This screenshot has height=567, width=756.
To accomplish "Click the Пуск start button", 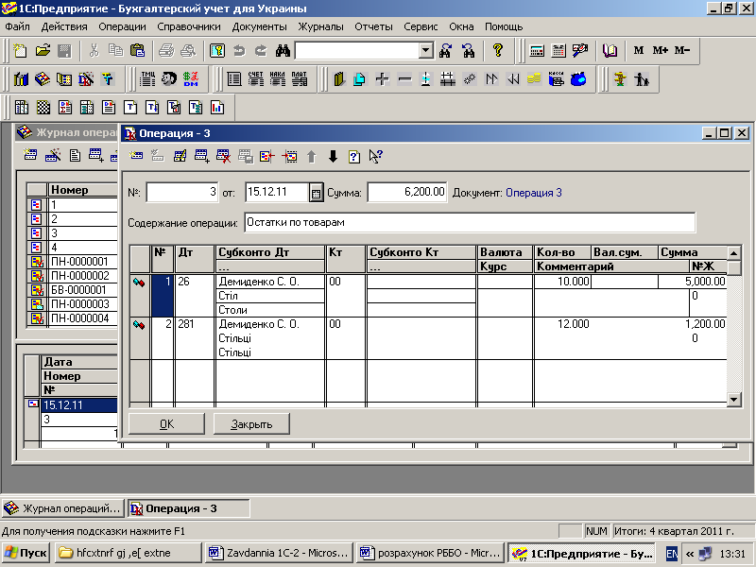I will (26, 553).
